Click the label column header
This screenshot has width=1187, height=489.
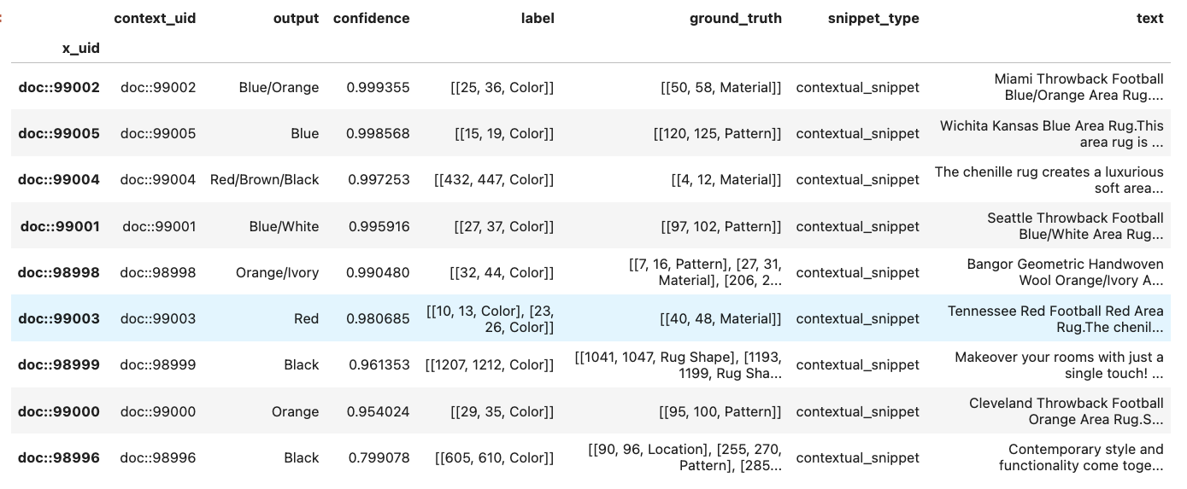point(538,18)
